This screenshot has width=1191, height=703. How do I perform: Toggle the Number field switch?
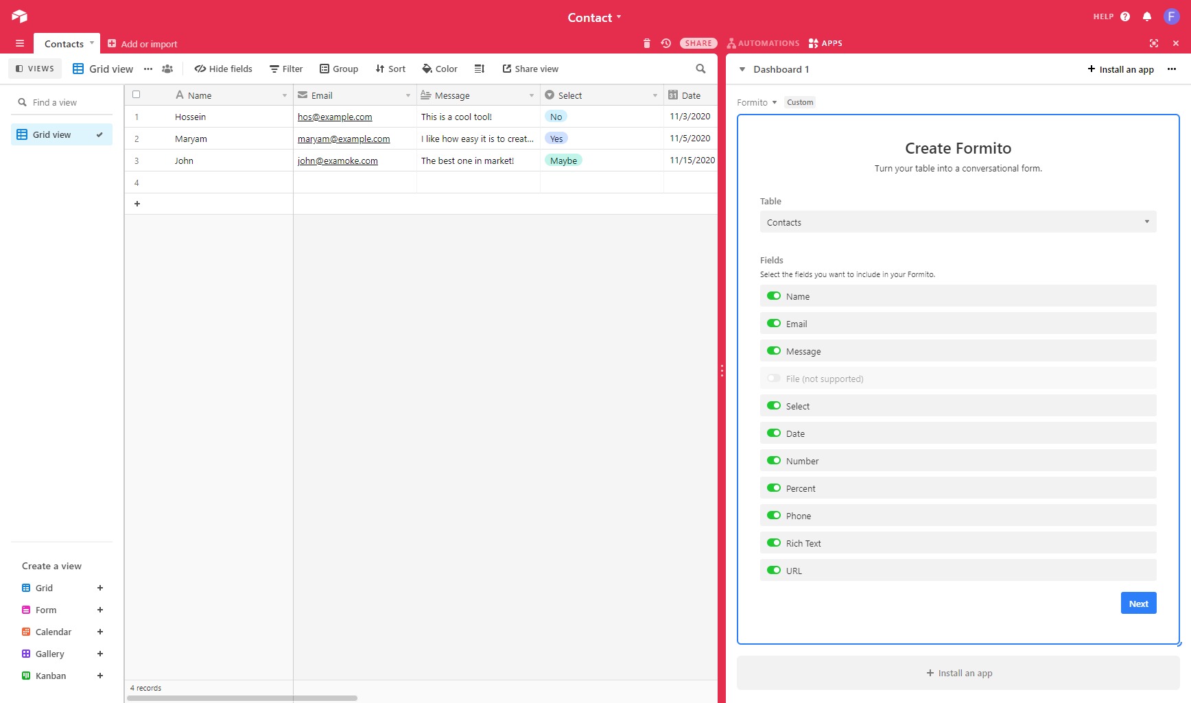point(774,460)
